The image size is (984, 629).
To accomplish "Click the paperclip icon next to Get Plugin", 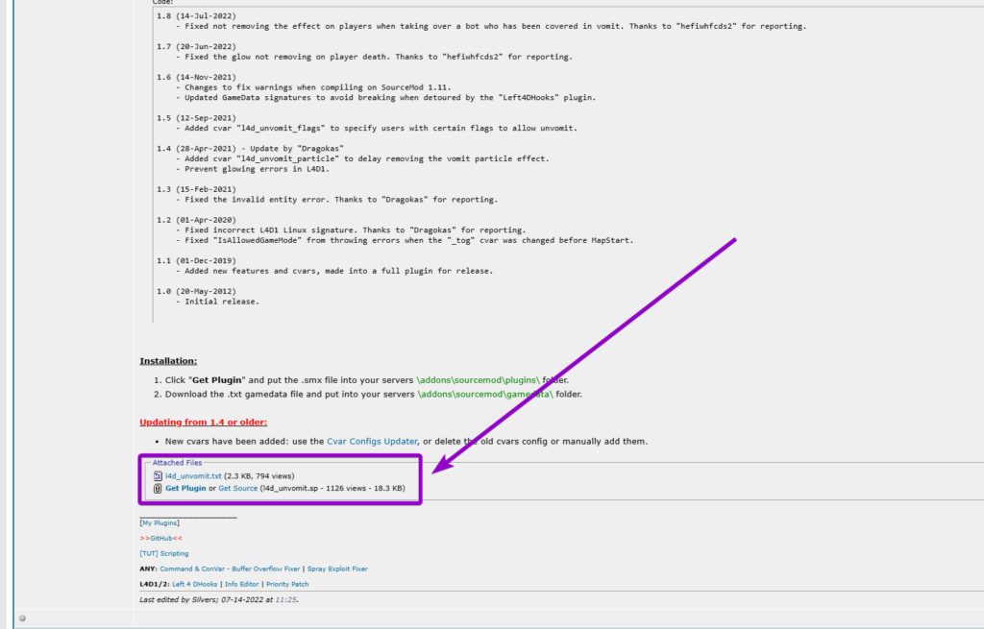I will point(156,488).
